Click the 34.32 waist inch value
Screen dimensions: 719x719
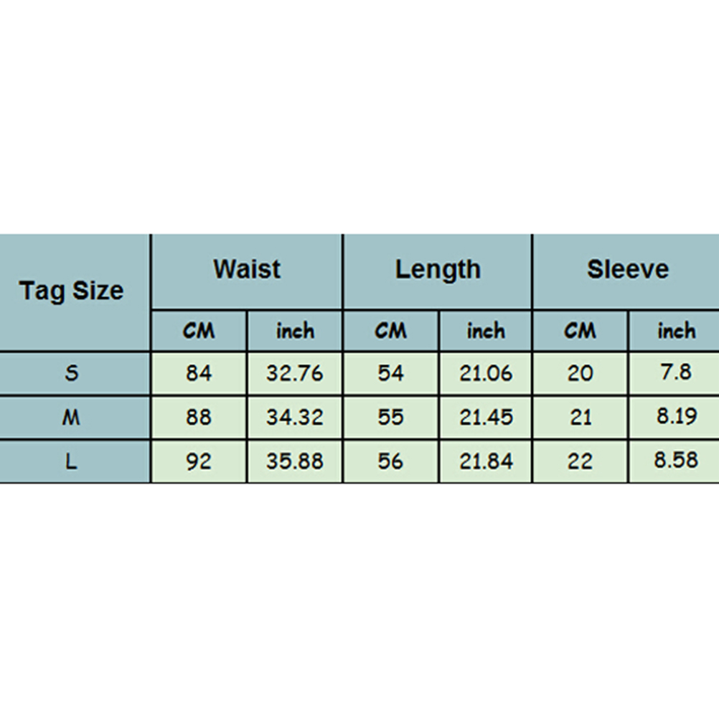(295, 417)
